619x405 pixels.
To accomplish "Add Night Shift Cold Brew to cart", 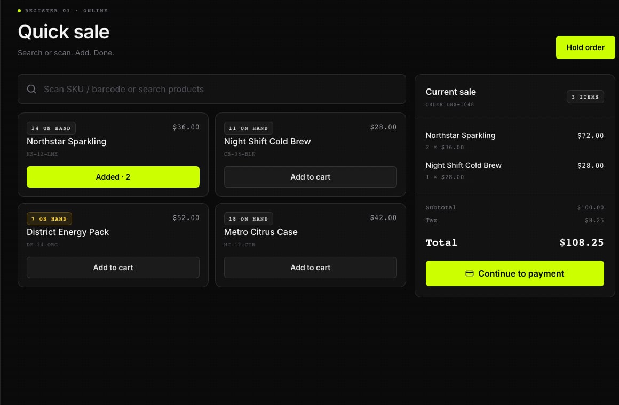I will tap(310, 177).
